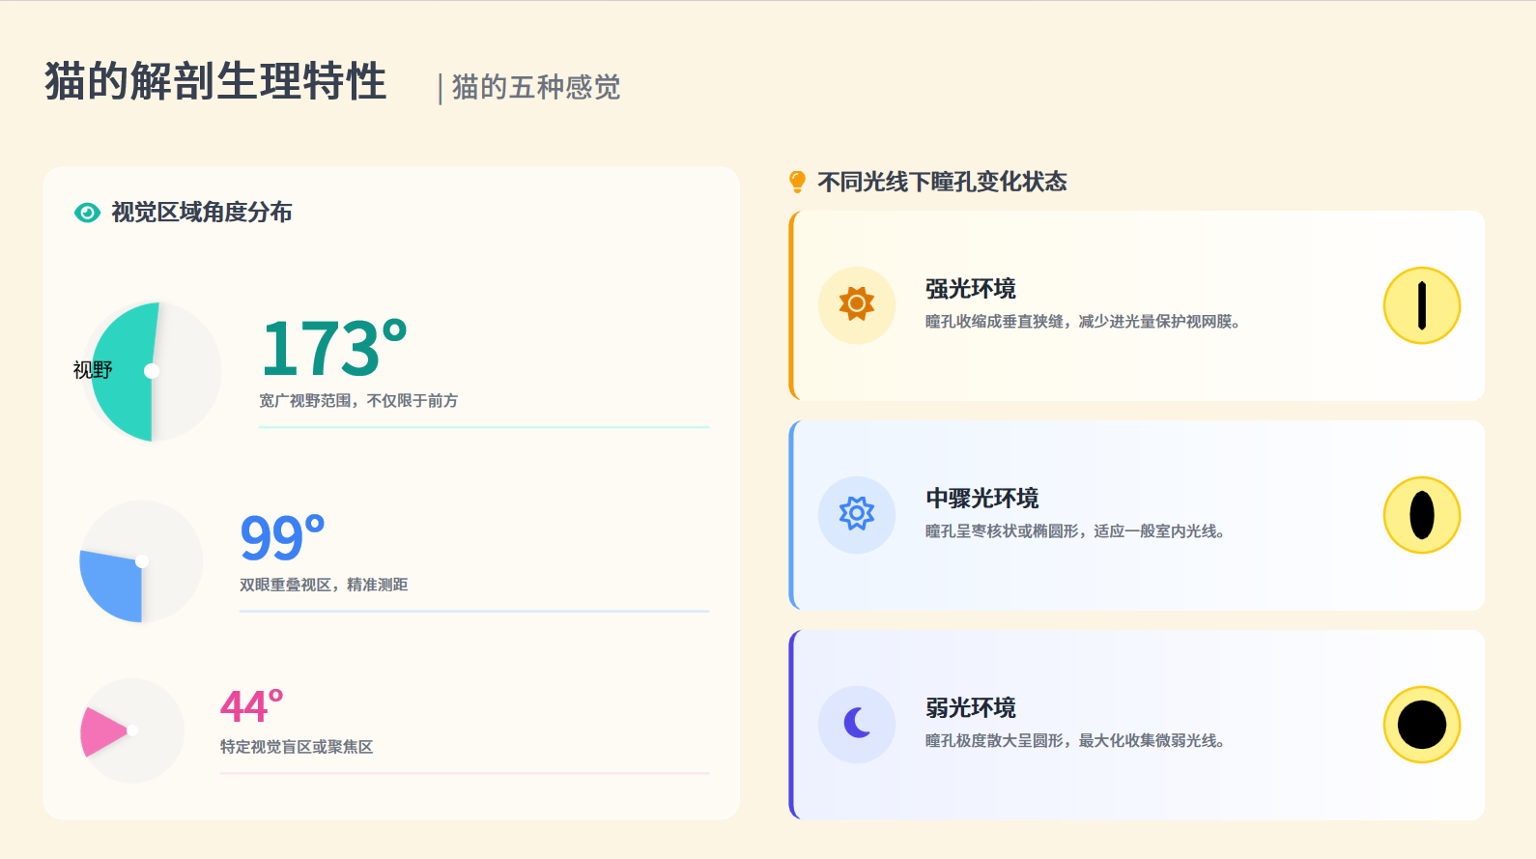Click the 双眼重叠视区，精准测距 description
This screenshot has height=859, width=1536.
324,585
